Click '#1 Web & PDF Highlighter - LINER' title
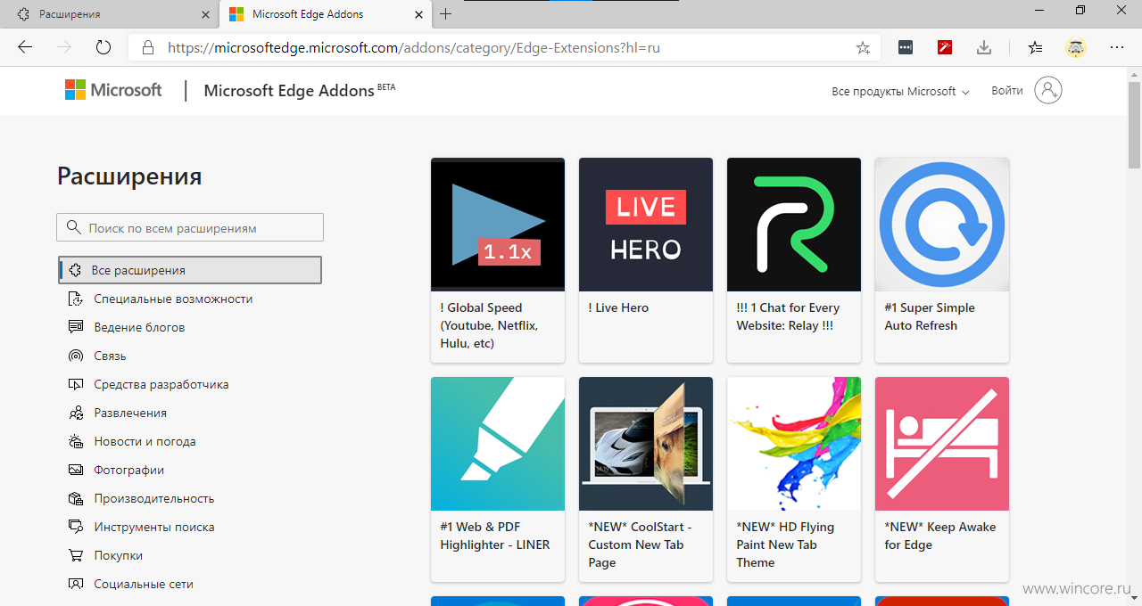The width and height of the screenshot is (1142, 606). 495,536
